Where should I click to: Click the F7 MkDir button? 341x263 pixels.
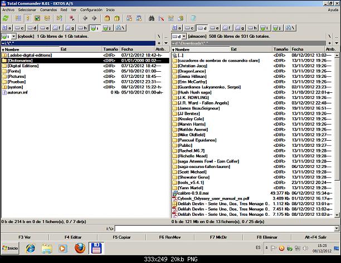218,237
